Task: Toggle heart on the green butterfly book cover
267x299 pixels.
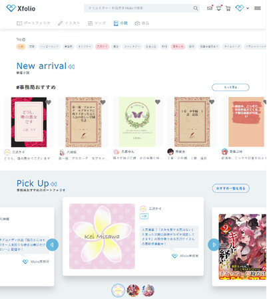Action: pyautogui.click(x=158, y=102)
